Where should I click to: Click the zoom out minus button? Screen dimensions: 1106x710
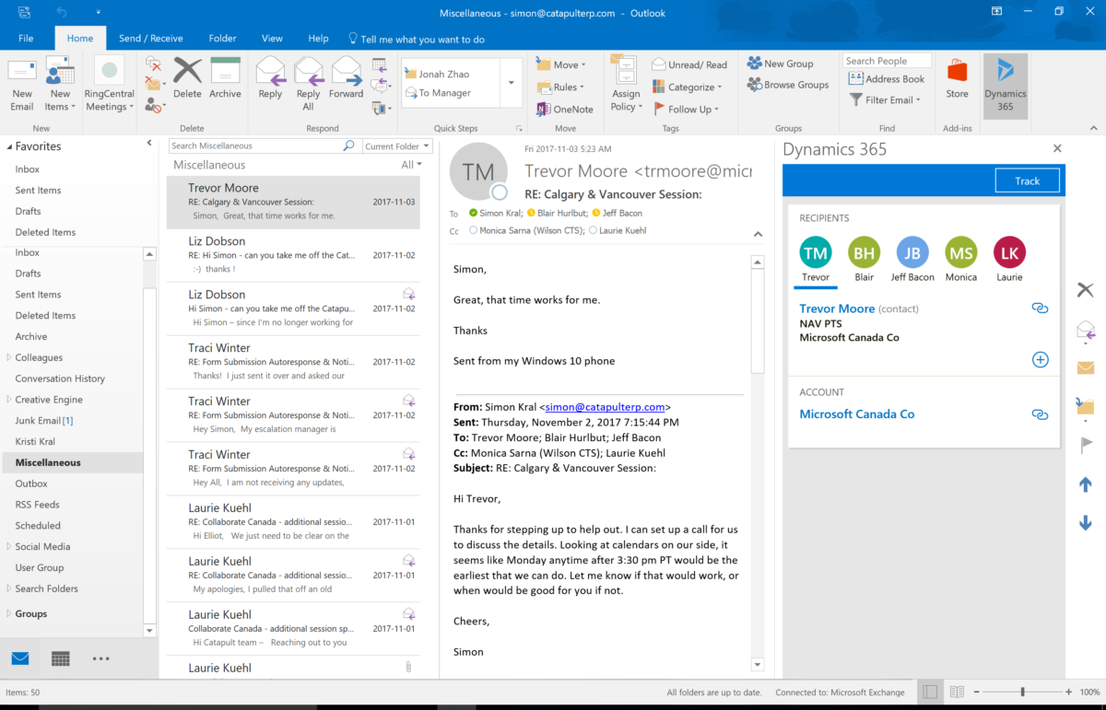(977, 692)
